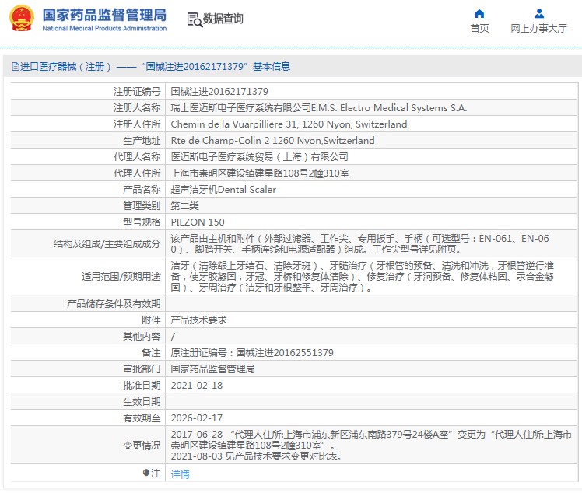
Task: Click the 网上办事大厅 user icon
Action: pyautogui.click(x=539, y=14)
